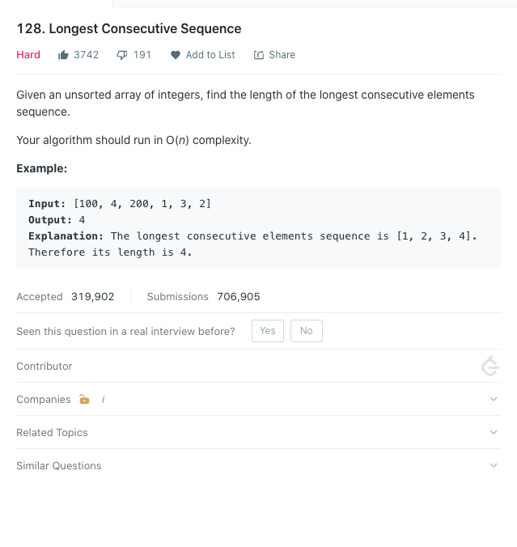Click the Hard difficulty label

pos(28,55)
